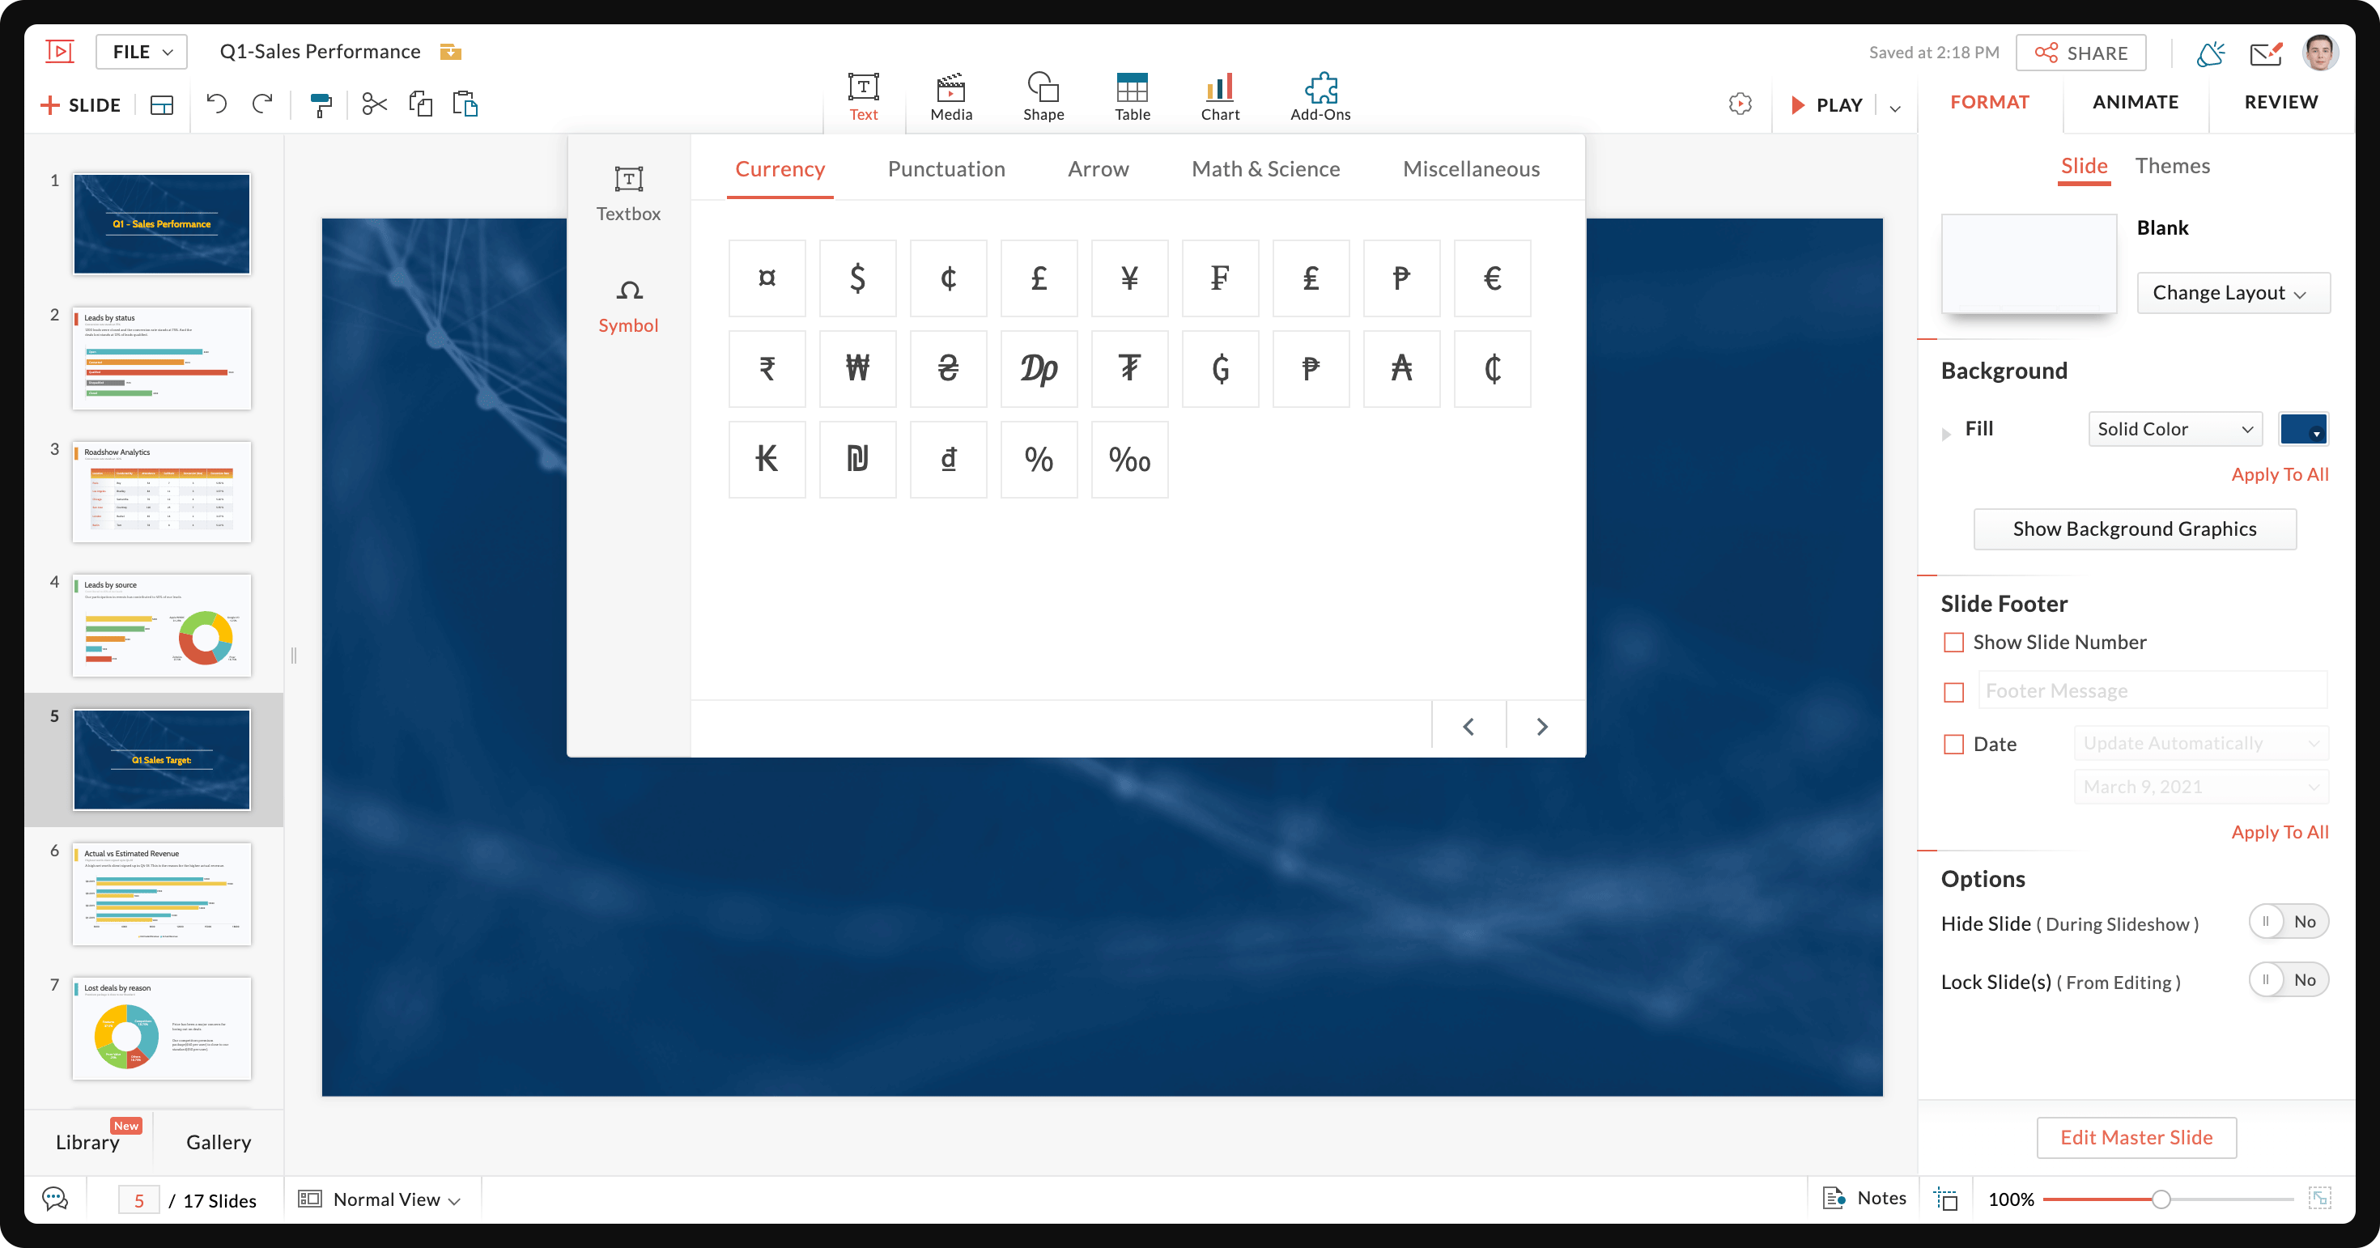This screenshot has width=2380, height=1248.
Task: Insert the Euro currency symbol
Action: pos(1491,278)
